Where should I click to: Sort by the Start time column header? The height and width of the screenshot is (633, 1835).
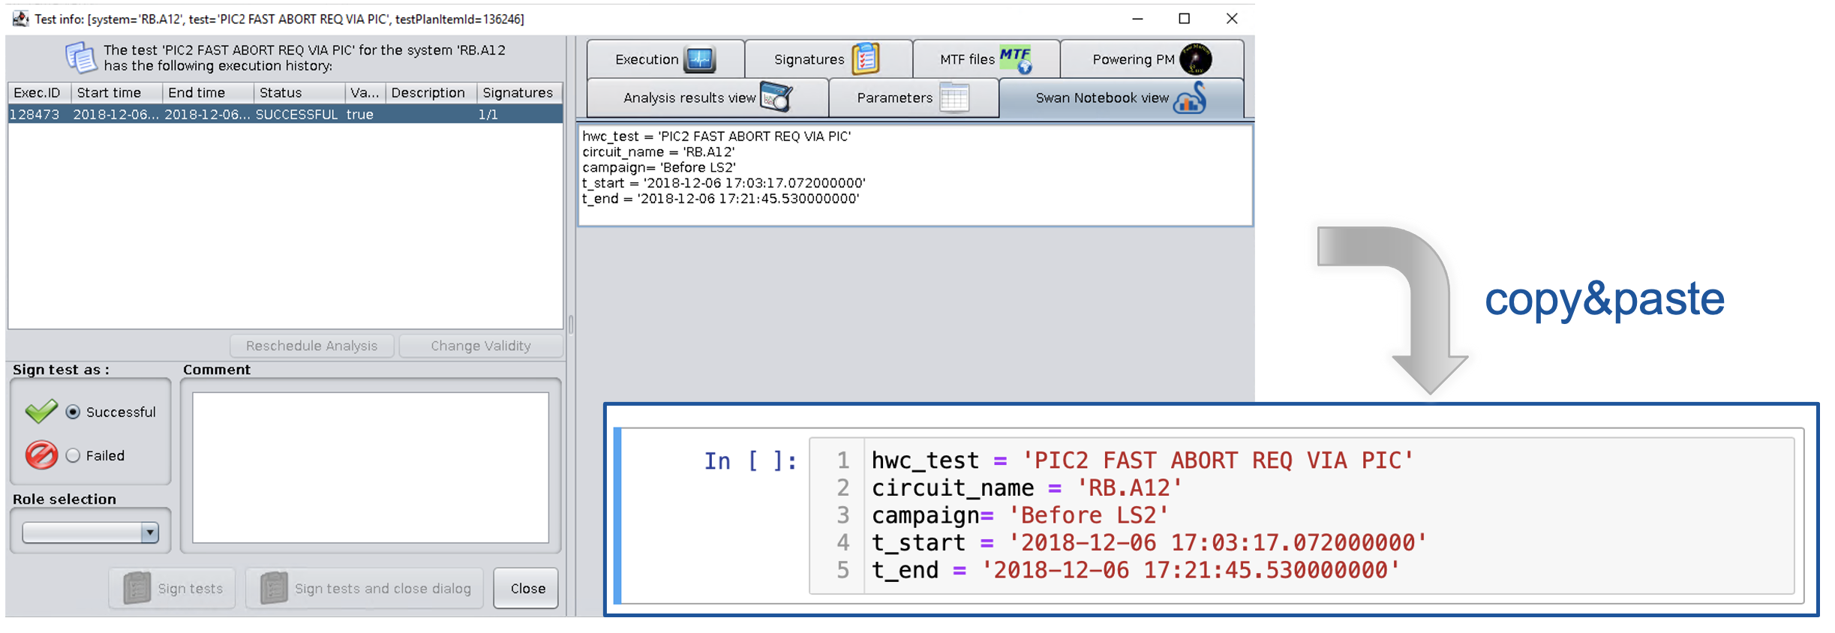click(117, 93)
